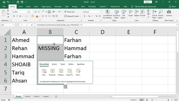Click the AutoSum sigma icon
Screen dimensions: 179x101
click(148, 11)
